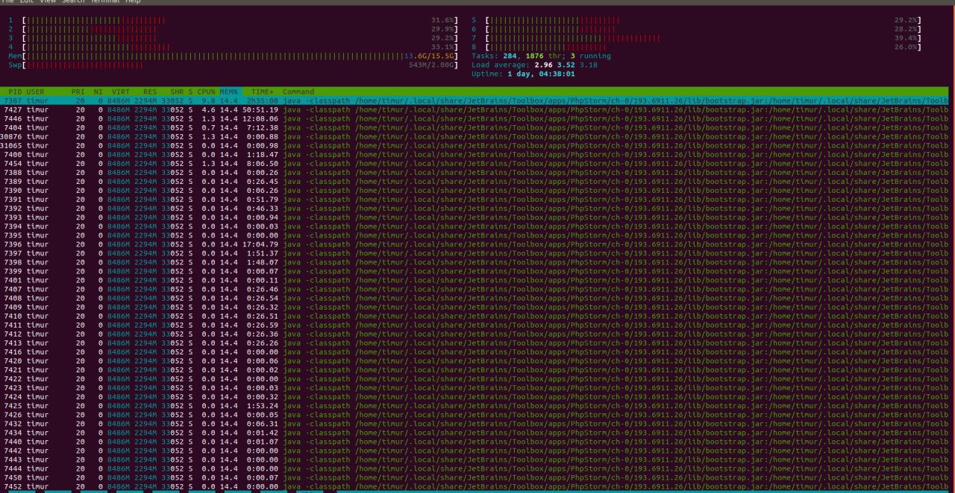This screenshot has width=955, height=493.
Task: Open the Terminal menu in the menu bar
Action: click(104, 2)
